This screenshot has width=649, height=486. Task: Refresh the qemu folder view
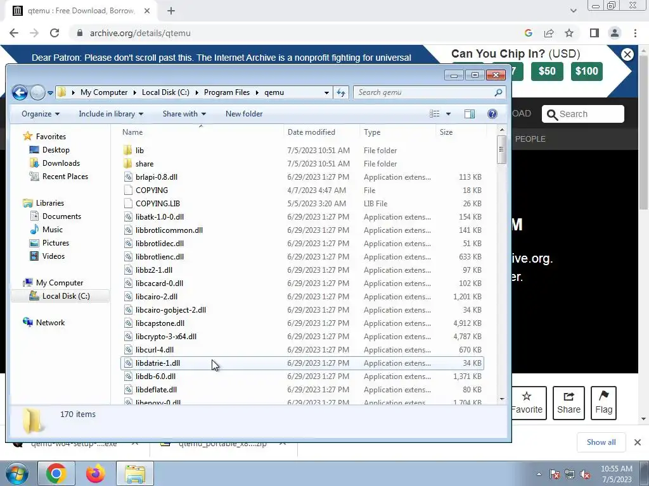341,92
